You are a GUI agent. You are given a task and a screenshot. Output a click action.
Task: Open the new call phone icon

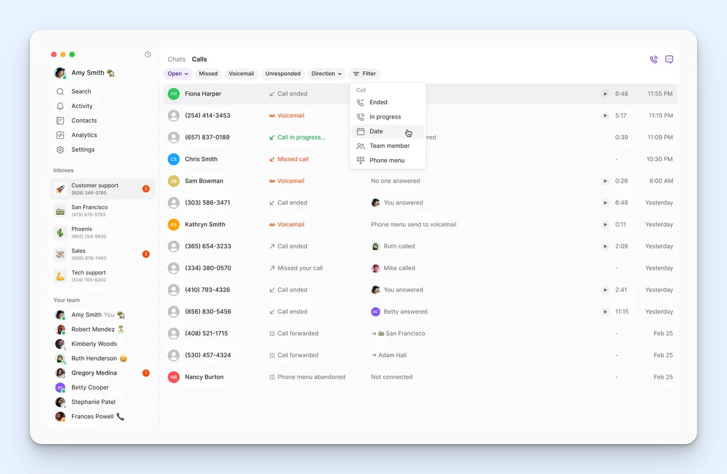653,59
